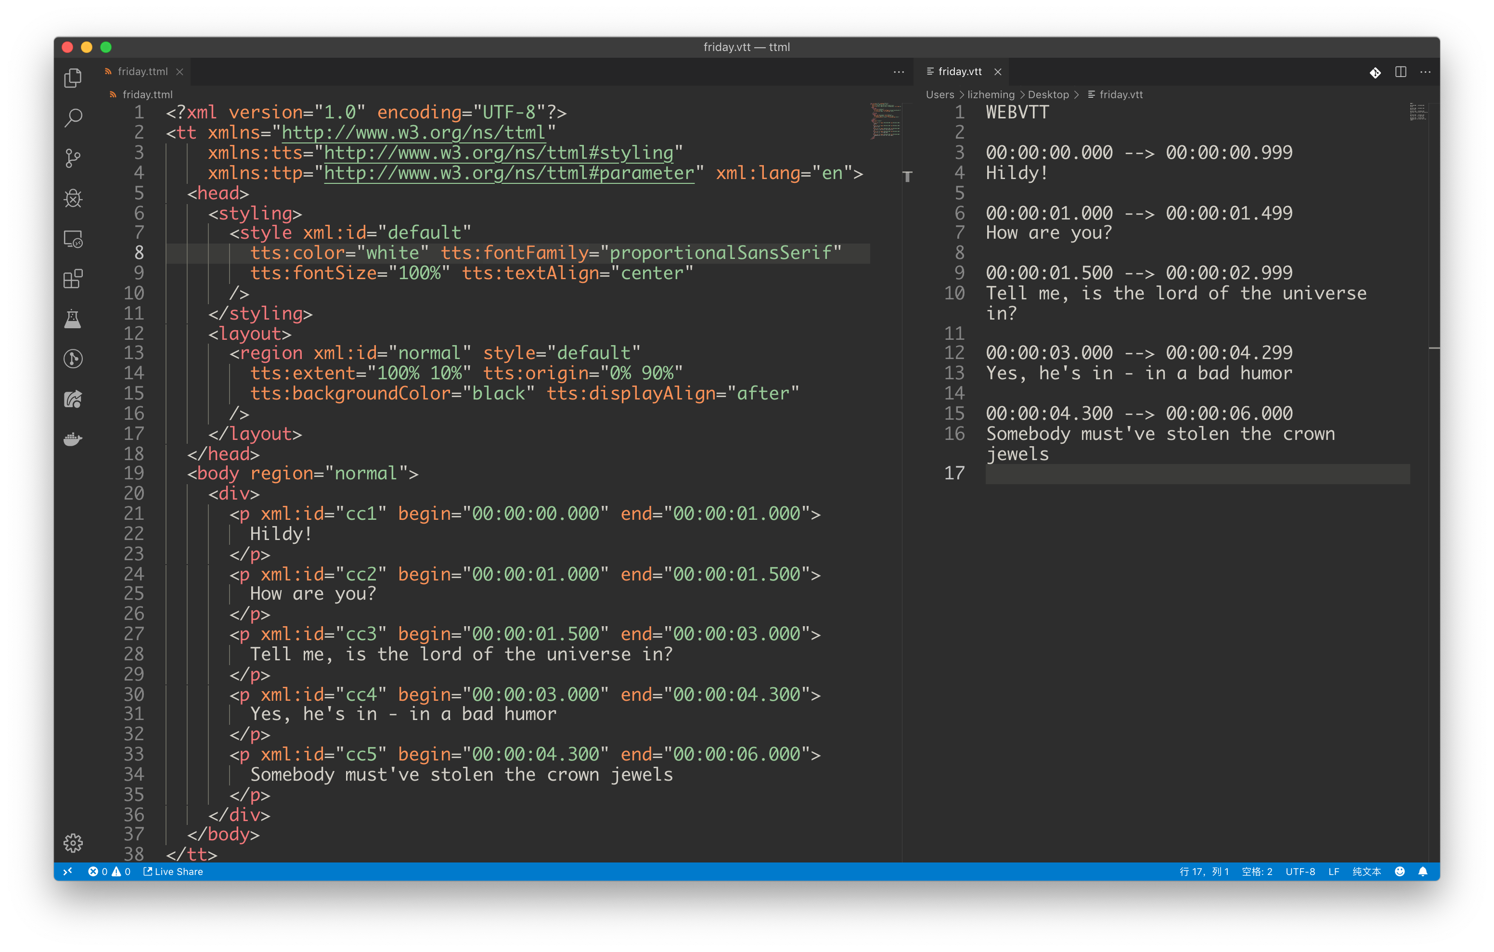Screen dimensions: 1494x952
Task: Change file encoding UTF-8 in the status bar
Action: (x=1300, y=871)
